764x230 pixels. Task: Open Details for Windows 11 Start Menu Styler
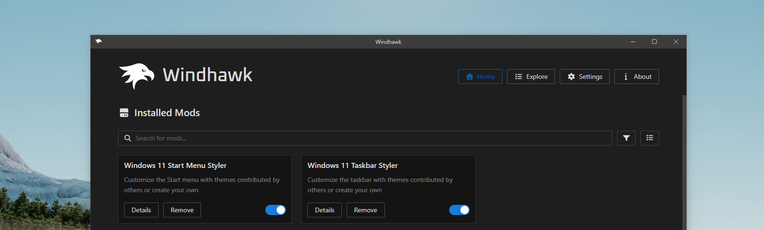click(x=141, y=210)
